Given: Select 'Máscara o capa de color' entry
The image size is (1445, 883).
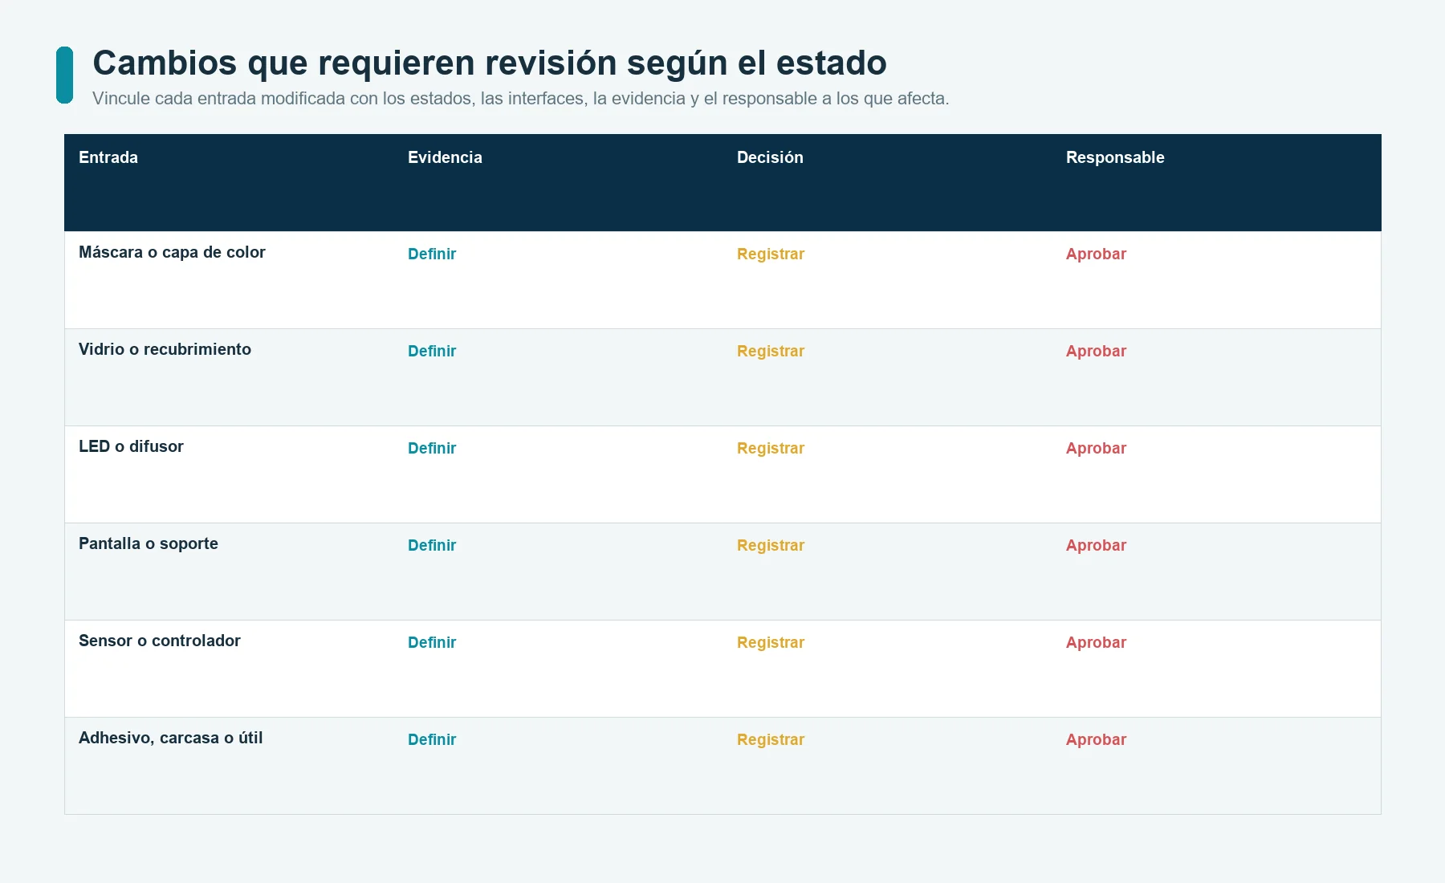Looking at the screenshot, I should 172,252.
